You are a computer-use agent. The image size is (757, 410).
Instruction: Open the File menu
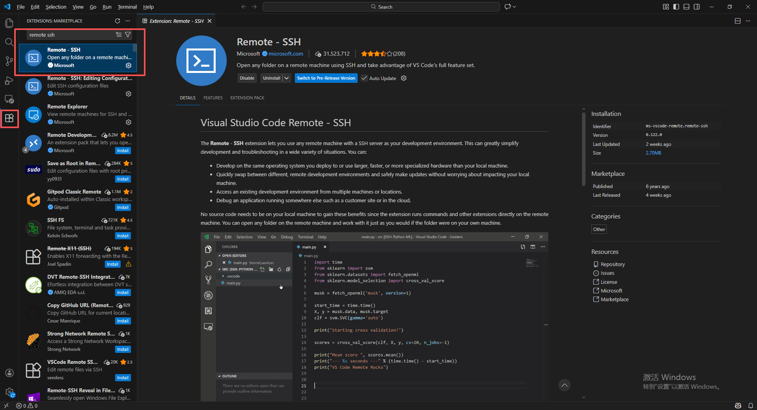(x=21, y=7)
